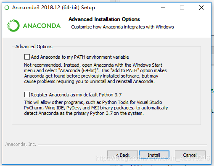This screenshot has height=166, width=214.
Task: Click the 'Customize how Anaconda integrates' subtitle
Action: pos(122,27)
